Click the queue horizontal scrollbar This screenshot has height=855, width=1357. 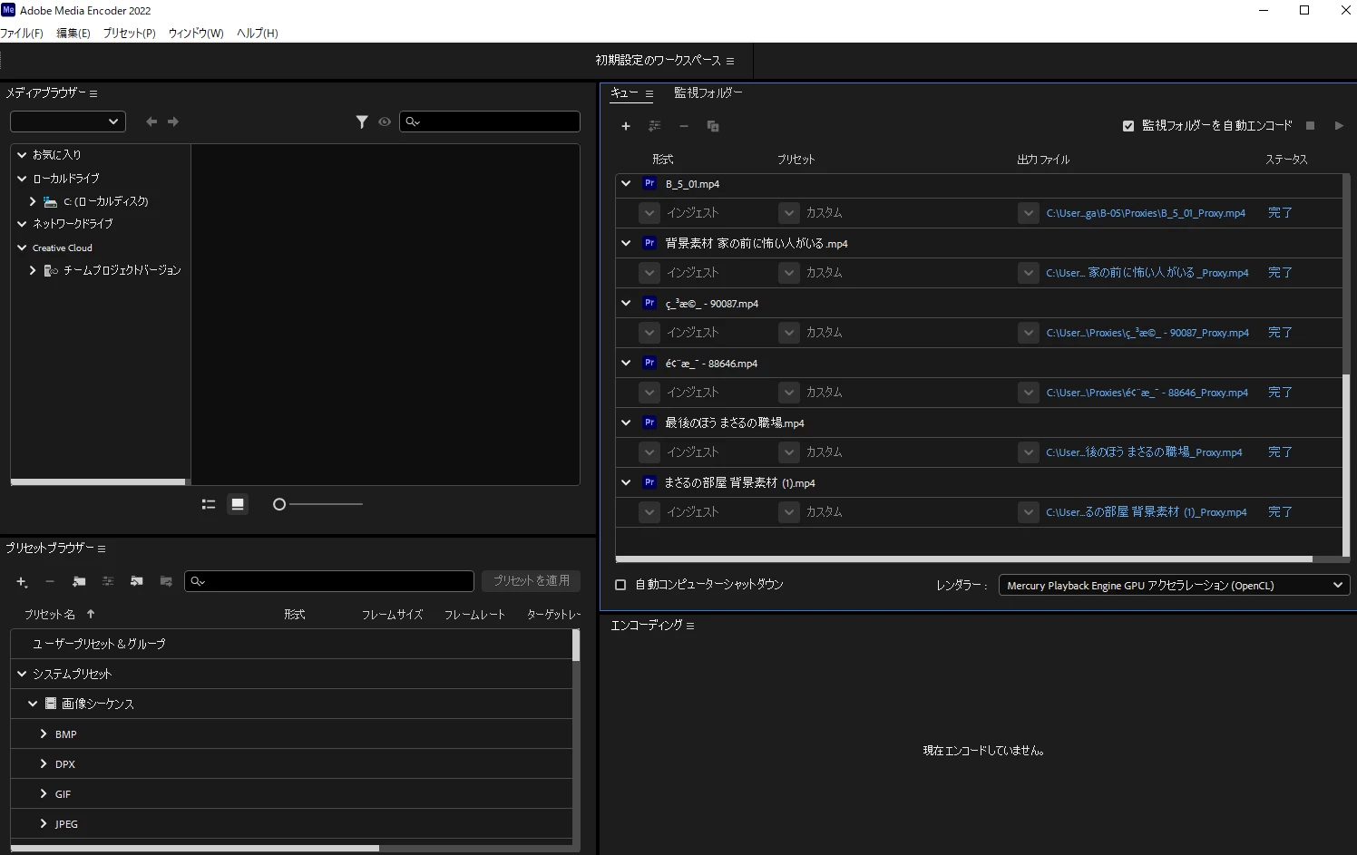pyautogui.click(x=964, y=559)
